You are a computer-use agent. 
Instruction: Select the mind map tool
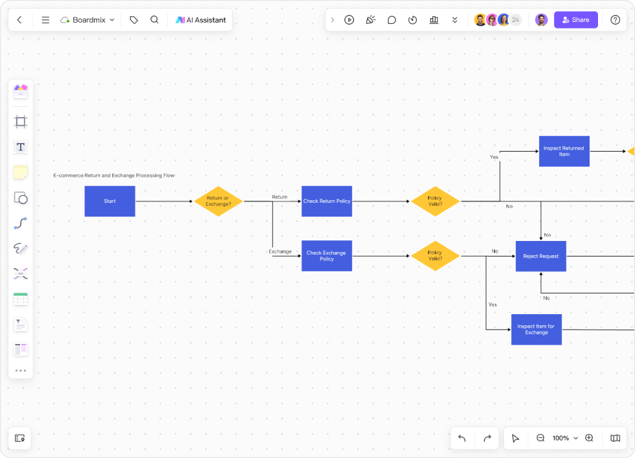click(x=21, y=273)
